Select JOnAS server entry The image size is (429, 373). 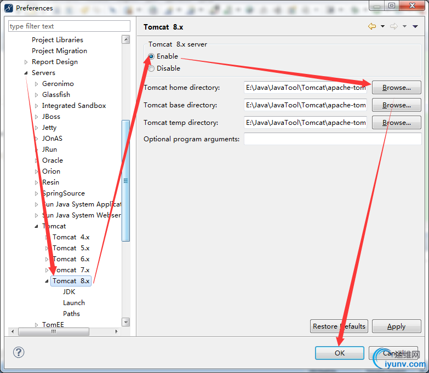coord(52,139)
